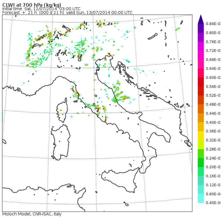Click the dark purple triangle atop the colorbar
The height and width of the screenshot is (218, 221).
pyautogui.click(x=201, y=19)
